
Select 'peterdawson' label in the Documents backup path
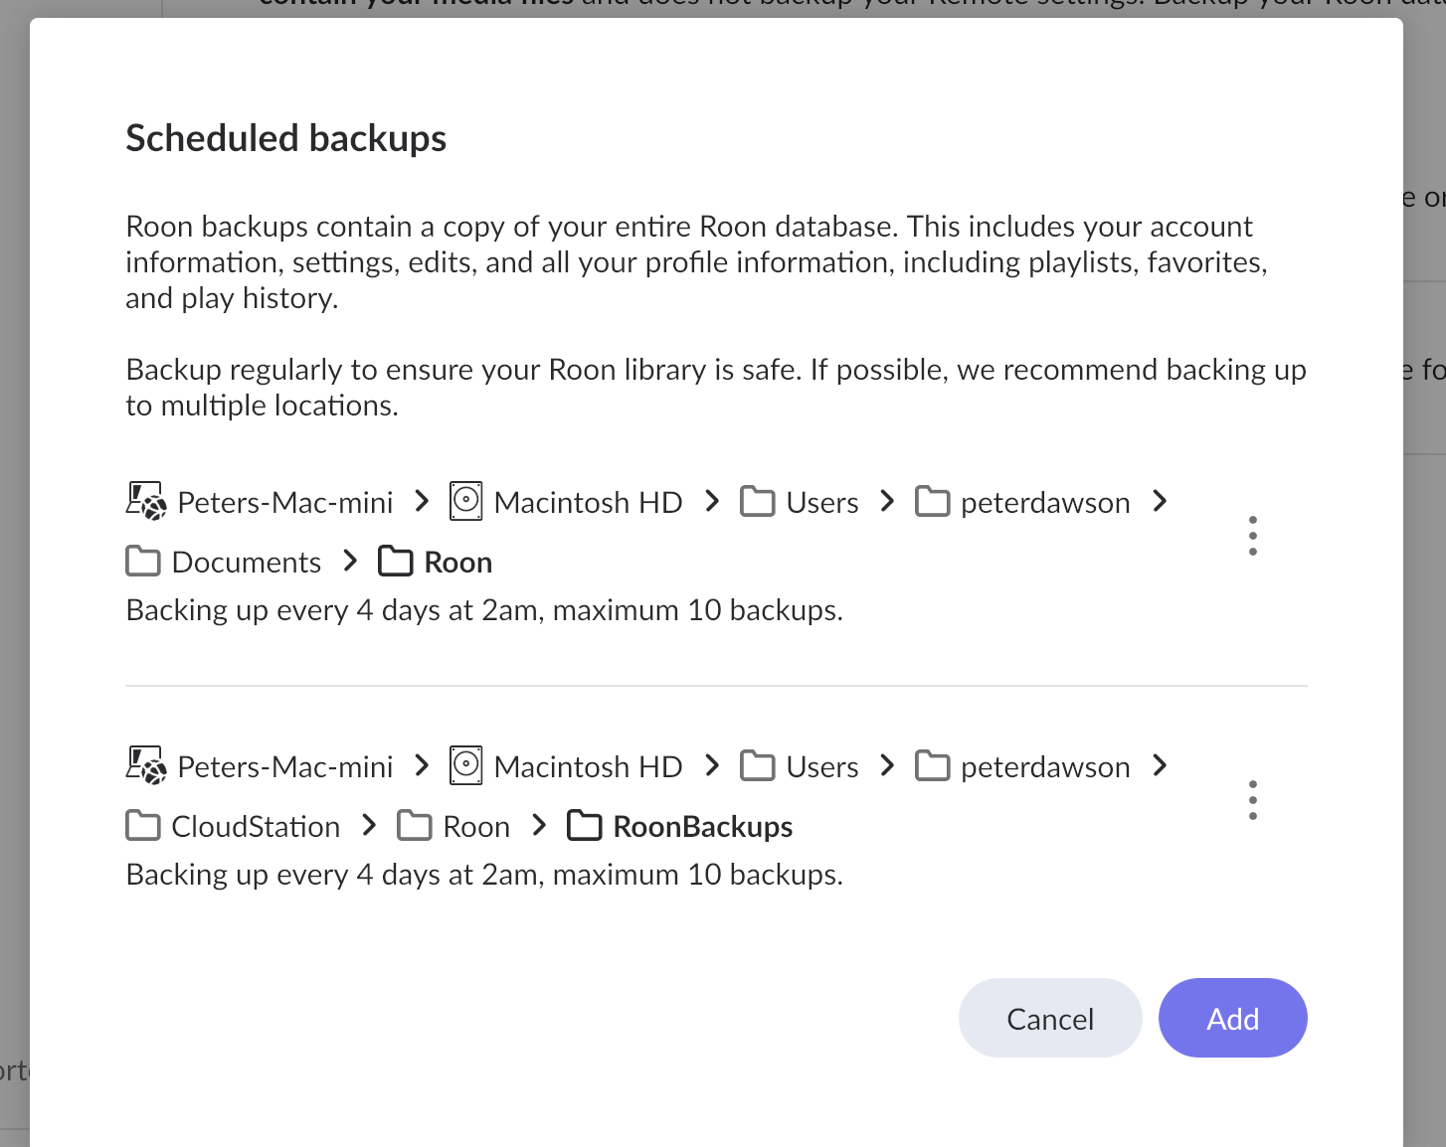click(x=1045, y=503)
